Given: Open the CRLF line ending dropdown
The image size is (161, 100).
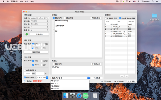Looking at the screenshot, I should tap(42, 77).
